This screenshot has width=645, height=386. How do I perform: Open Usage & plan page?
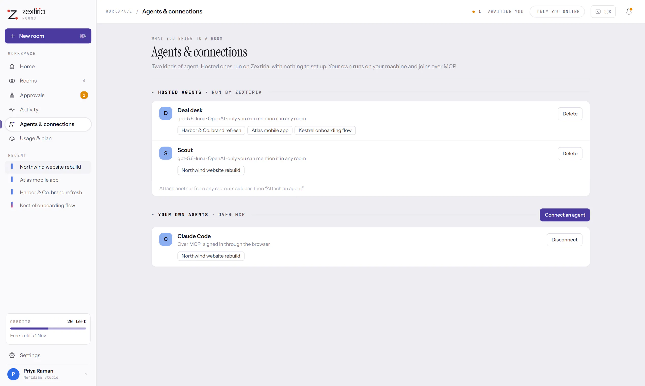click(x=48, y=138)
